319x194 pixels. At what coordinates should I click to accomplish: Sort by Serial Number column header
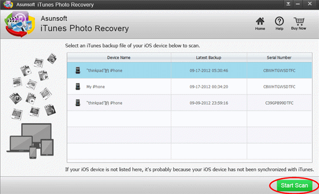[x=279, y=57]
